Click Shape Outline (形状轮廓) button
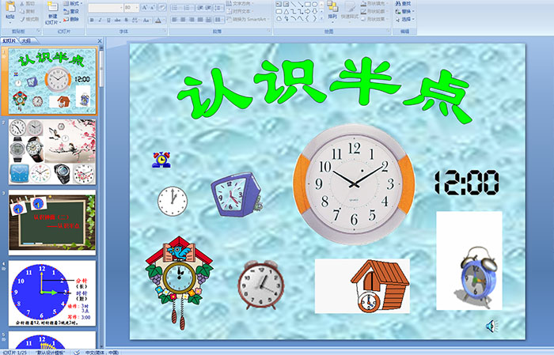Viewport: 554px width, 355px height. pyautogui.click(x=376, y=11)
